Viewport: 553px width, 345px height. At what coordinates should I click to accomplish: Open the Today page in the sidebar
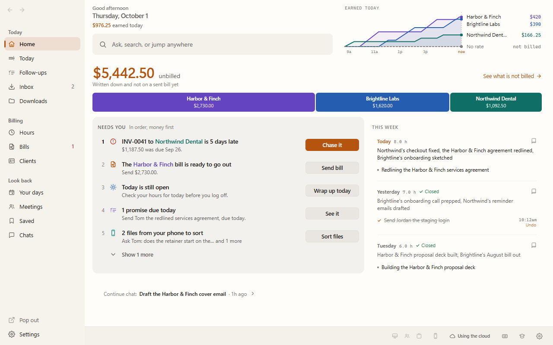pyautogui.click(x=42, y=58)
